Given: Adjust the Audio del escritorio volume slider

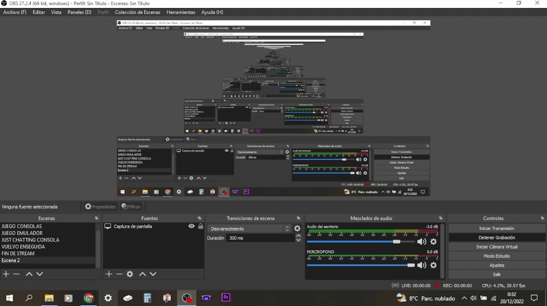Looking at the screenshot, I should tap(397, 242).
